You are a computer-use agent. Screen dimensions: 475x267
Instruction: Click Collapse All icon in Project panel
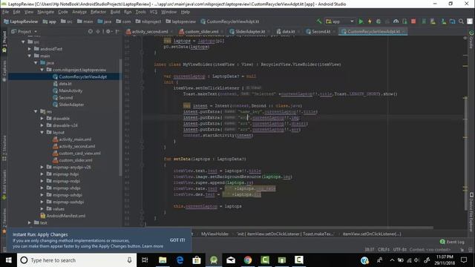click(x=98, y=31)
